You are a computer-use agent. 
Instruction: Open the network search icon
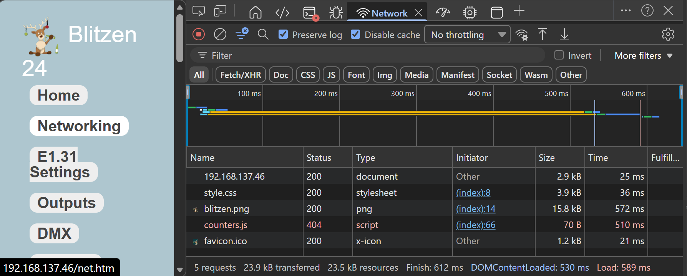click(x=263, y=35)
